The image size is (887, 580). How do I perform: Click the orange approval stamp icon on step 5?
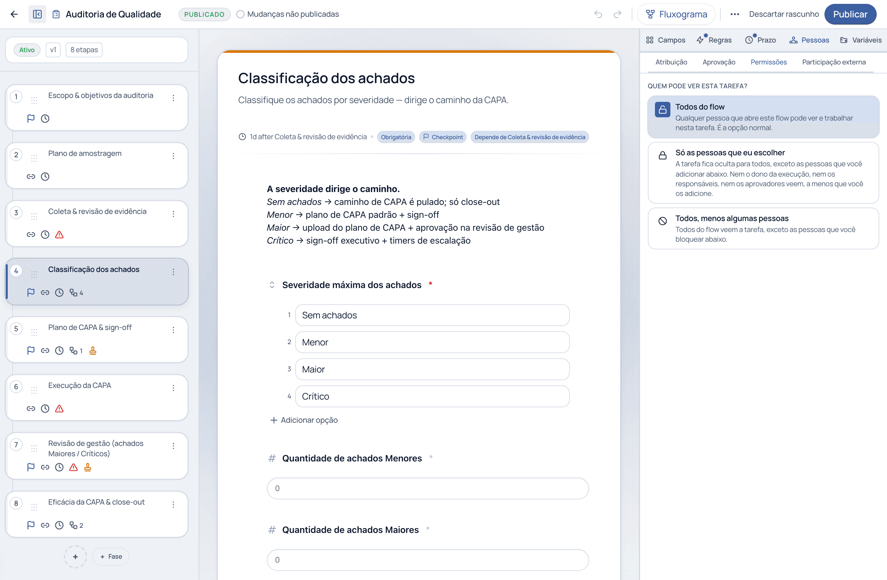(93, 351)
